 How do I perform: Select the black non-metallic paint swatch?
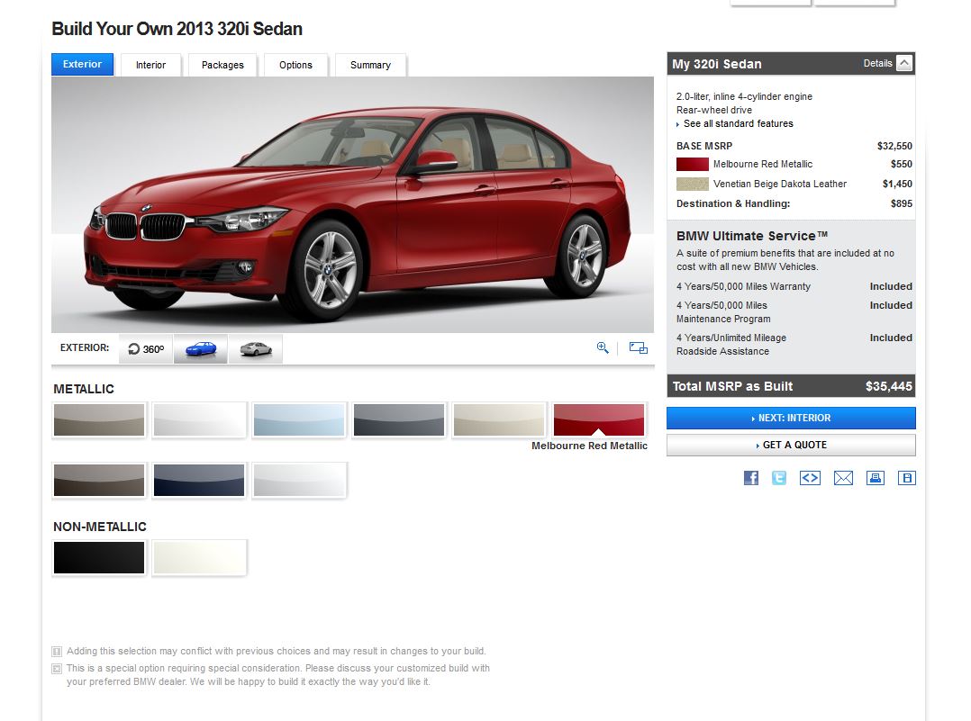pyautogui.click(x=99, y=557)
